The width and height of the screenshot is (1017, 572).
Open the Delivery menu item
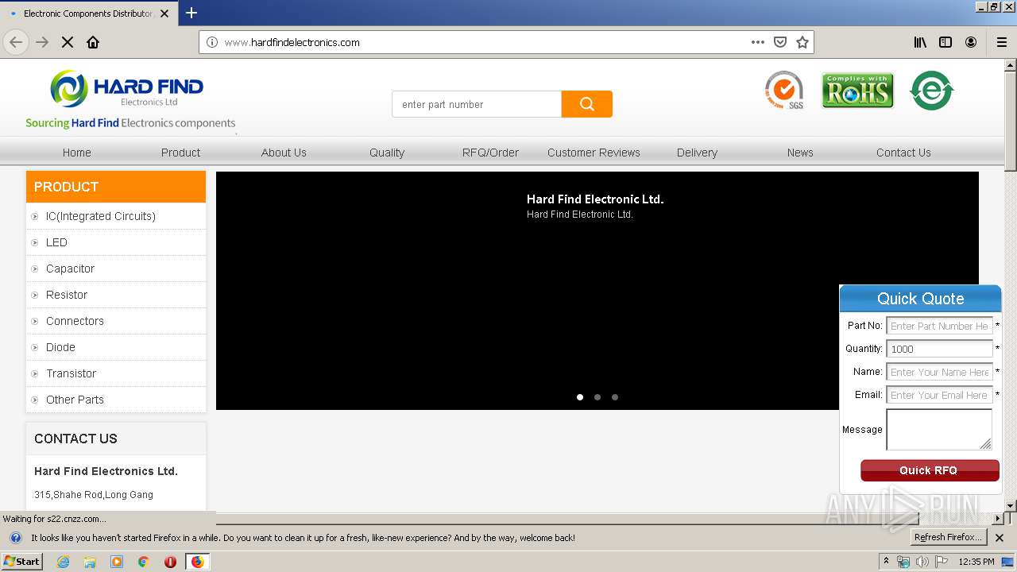pyautogui.click(x=697, y=153)
